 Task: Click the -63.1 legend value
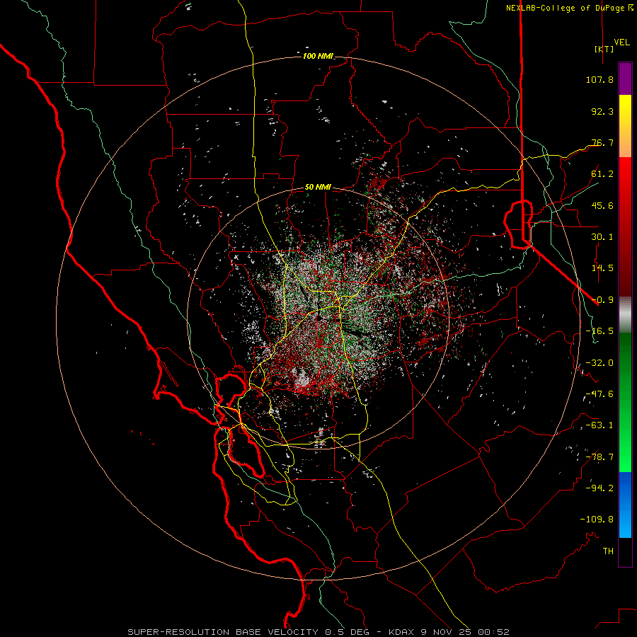599,425
